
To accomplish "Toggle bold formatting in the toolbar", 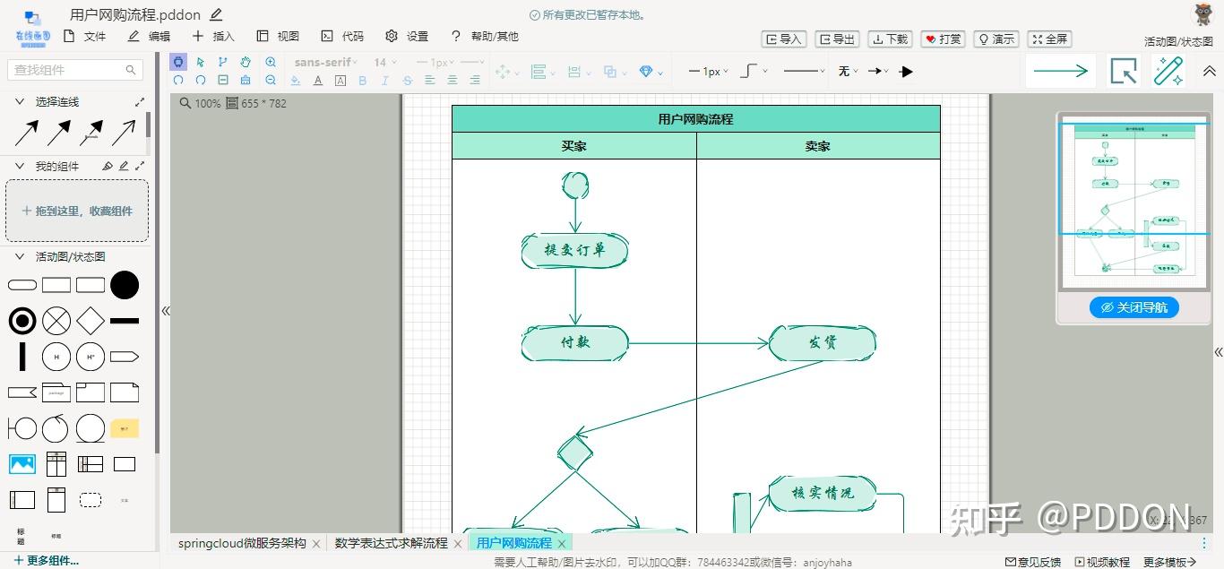I will point(362,80).
